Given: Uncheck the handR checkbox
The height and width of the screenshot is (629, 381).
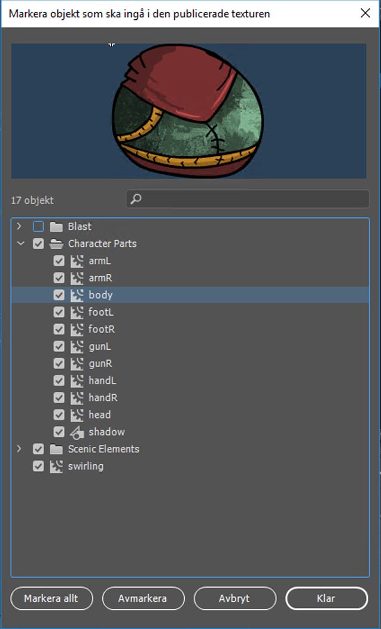Looking at the screenshot, I should pos(59,398).
